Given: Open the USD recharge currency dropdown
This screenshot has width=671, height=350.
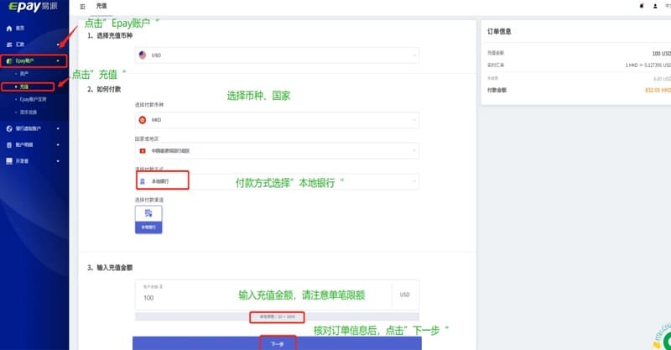Looking at the screenshot, I should tap(277, 55).
